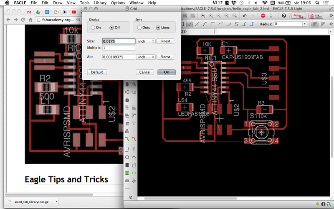Click the Redraw zoom icon in EAGLE toolbar
Image resolution: width=334 pixels, height=209 pixels.
tap(226, 16)
